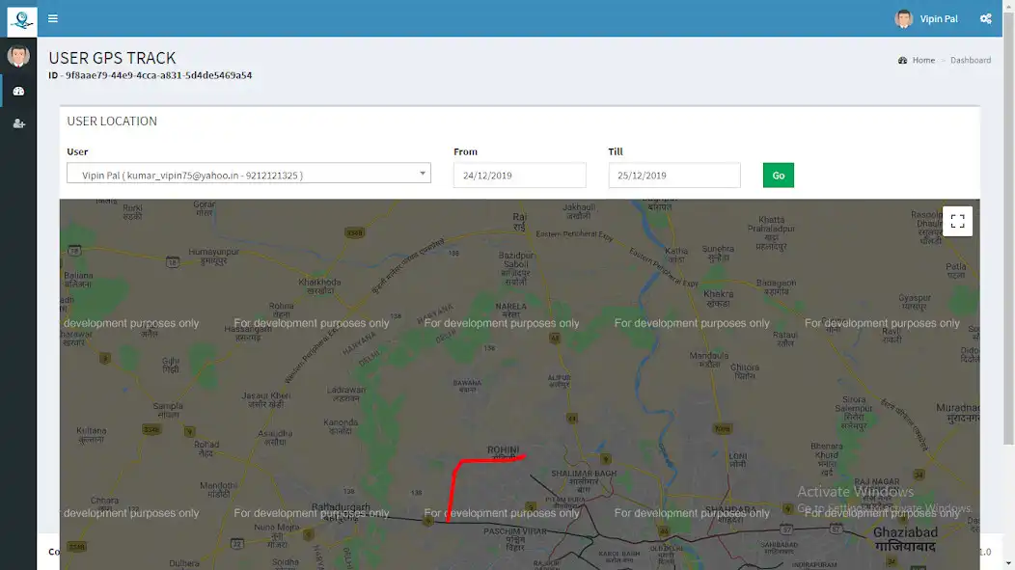Click the Vipin Pal username in header
The width and height of the screenshot is (1015, 570).
pyautogui.click(x=939, y=18)
